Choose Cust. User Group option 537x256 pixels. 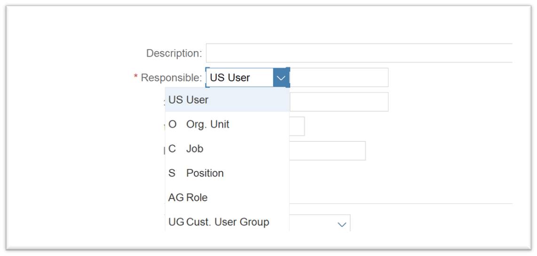click(x=227, y=222)
